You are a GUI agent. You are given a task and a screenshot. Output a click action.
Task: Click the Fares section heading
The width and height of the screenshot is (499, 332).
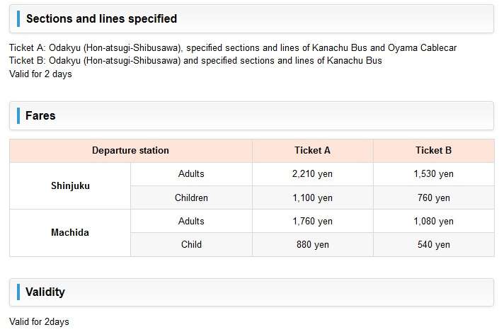[x=40, y=115]
